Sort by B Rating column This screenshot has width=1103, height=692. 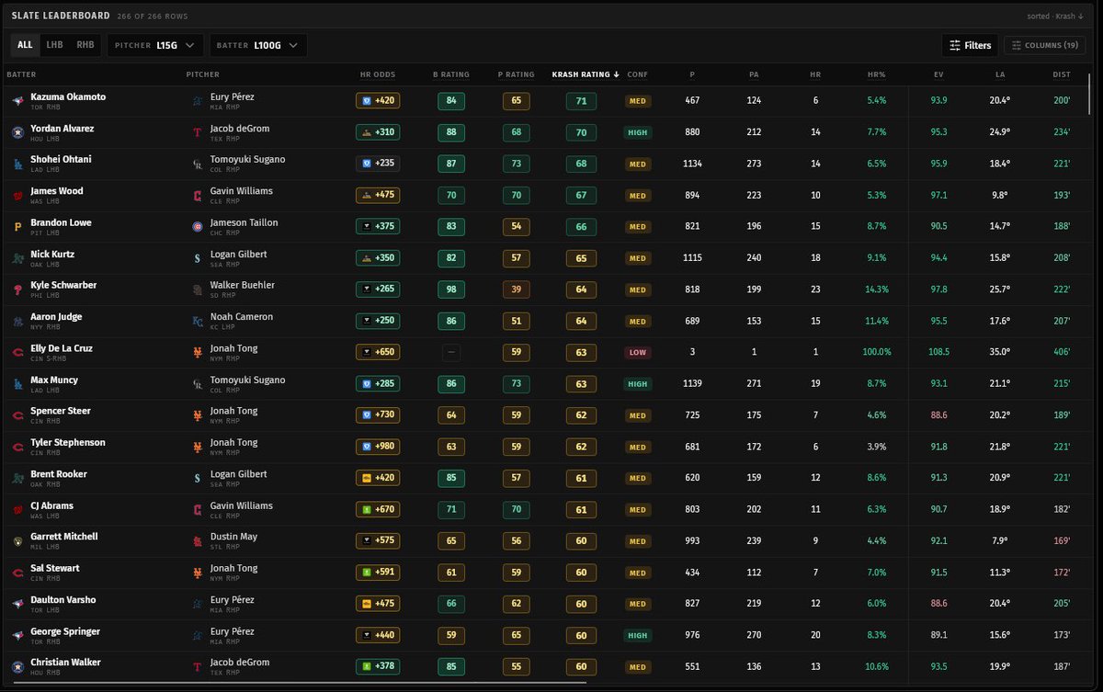coord(451,74)
